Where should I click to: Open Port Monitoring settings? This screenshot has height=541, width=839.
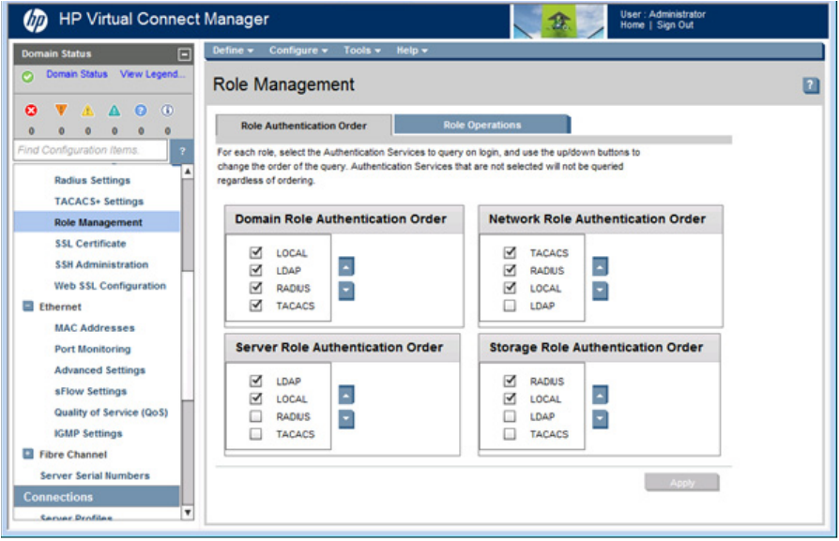point(92,349)
